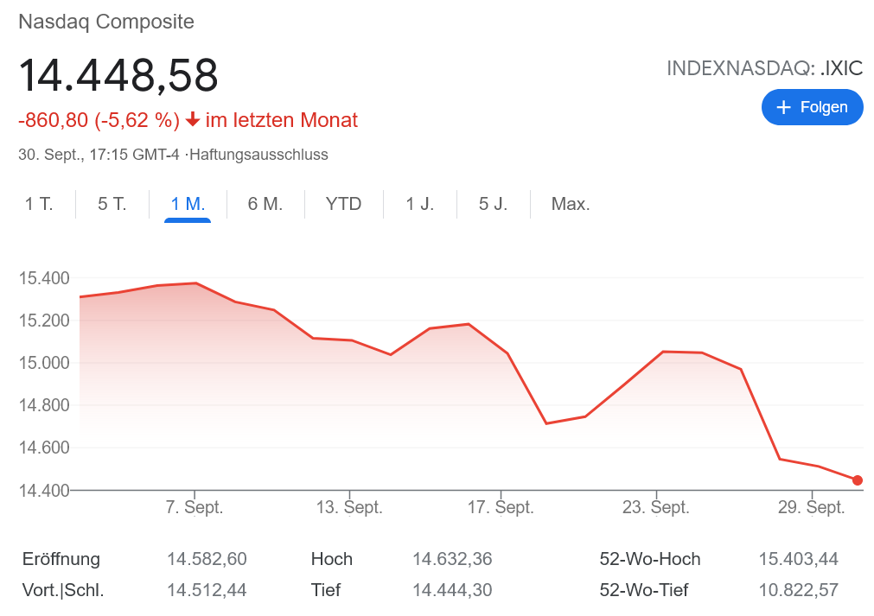Switch to the 1 J. range
The height and width of the screenshot is (616, 874).
click(420, 205)
